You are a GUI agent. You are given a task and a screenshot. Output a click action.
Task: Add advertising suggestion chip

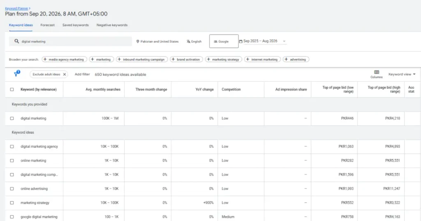[x=296, y=59]
